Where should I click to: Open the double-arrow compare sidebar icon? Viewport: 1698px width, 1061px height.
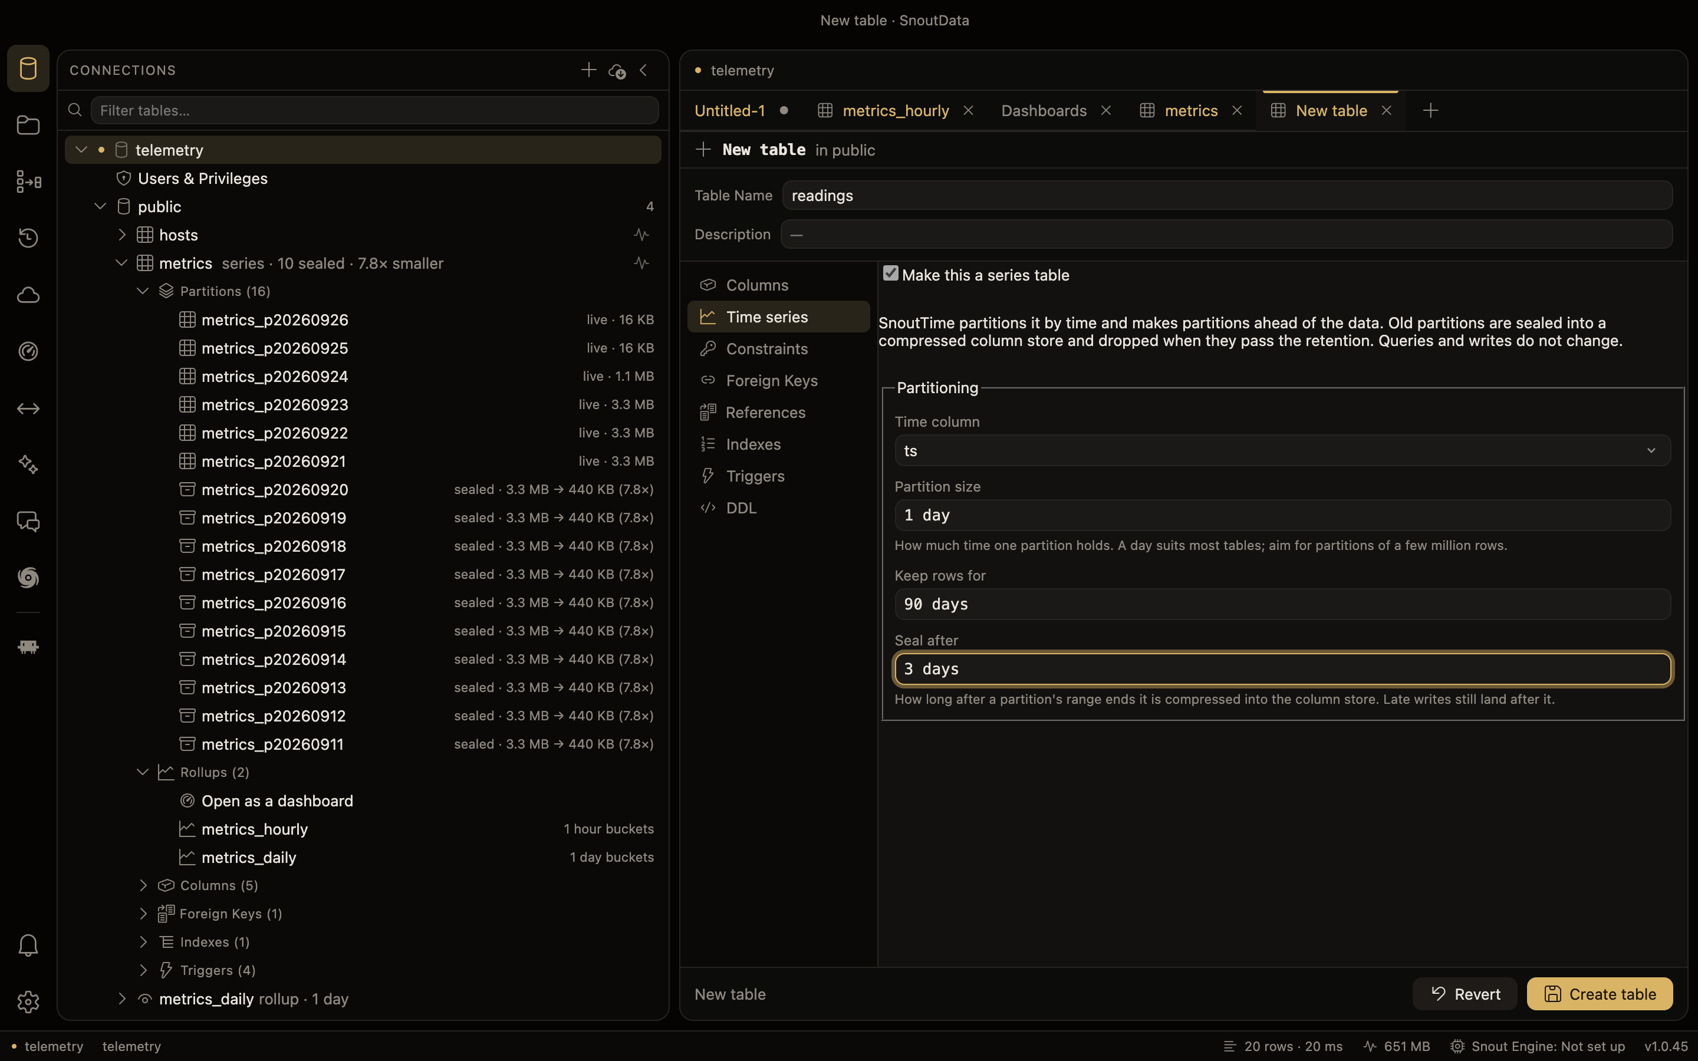coord(28,408)
